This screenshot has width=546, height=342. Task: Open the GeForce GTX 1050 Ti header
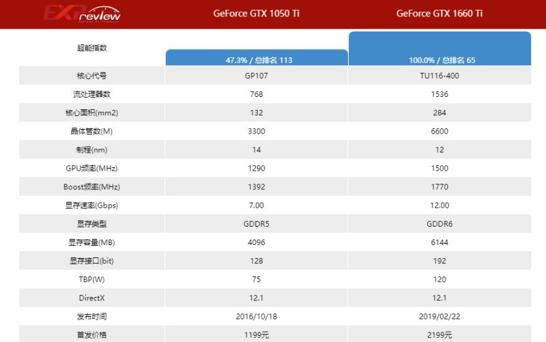point(257,14)
